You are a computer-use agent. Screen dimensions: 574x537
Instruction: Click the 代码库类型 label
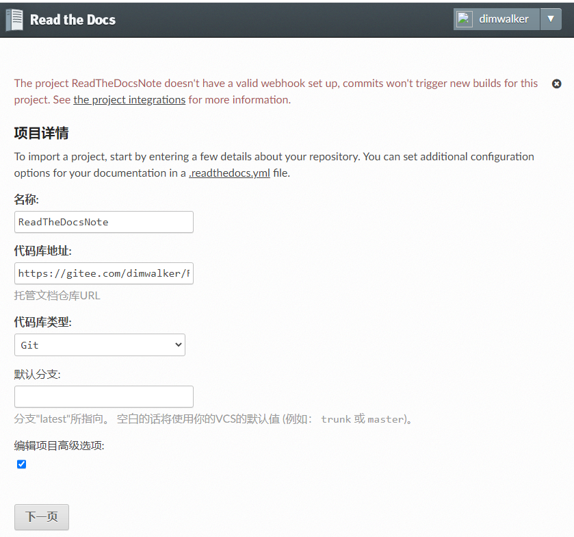click(x=43, y=322)
